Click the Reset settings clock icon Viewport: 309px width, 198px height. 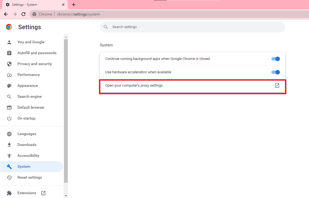(10, 177)
